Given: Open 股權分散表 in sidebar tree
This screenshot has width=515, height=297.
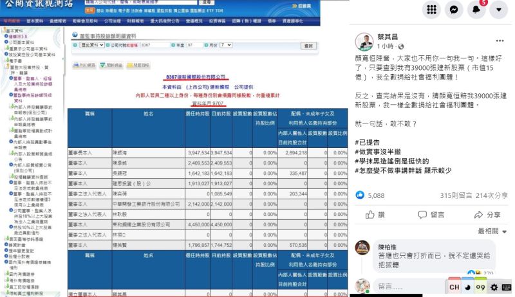Looking at the screenshot, I should coord(19,256).
